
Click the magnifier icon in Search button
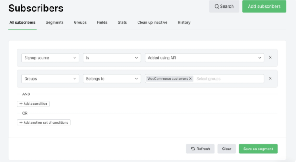tap(217, 6)
